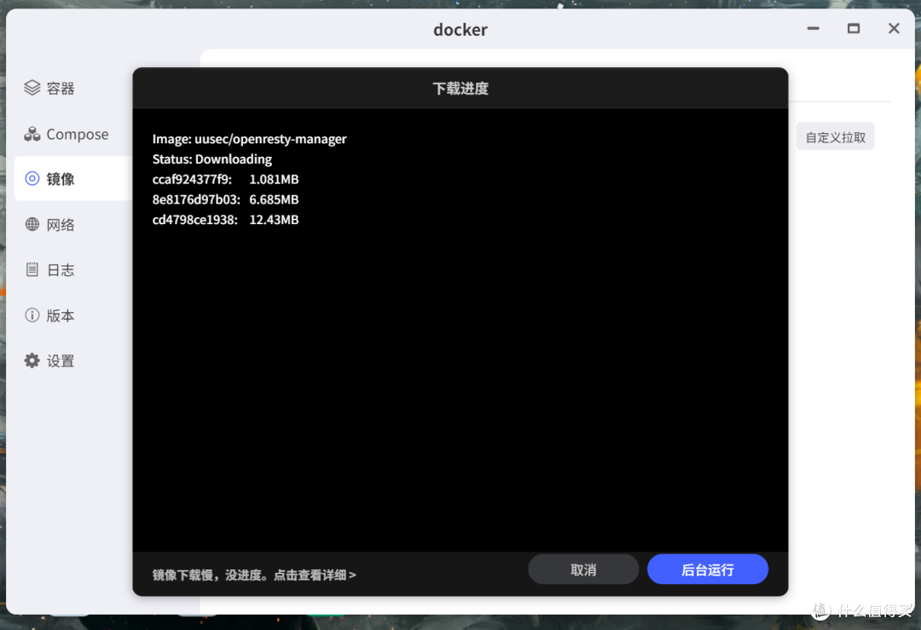Screen dimensions: 921x630
Task: Click the settings (设置) gear icon
Action: coord(32,361)
